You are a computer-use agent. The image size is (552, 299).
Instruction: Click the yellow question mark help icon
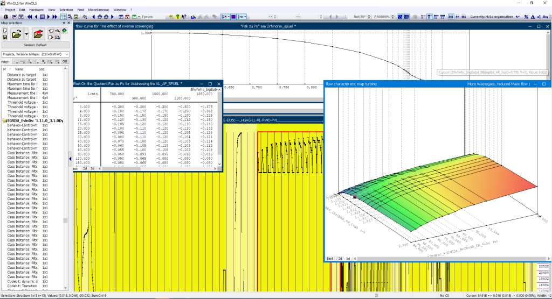point(178,17)
